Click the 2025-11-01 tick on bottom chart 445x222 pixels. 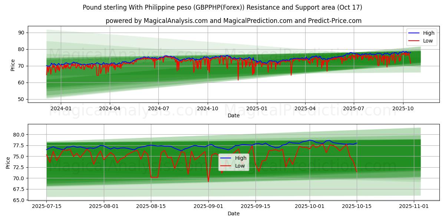click(414, 206)
